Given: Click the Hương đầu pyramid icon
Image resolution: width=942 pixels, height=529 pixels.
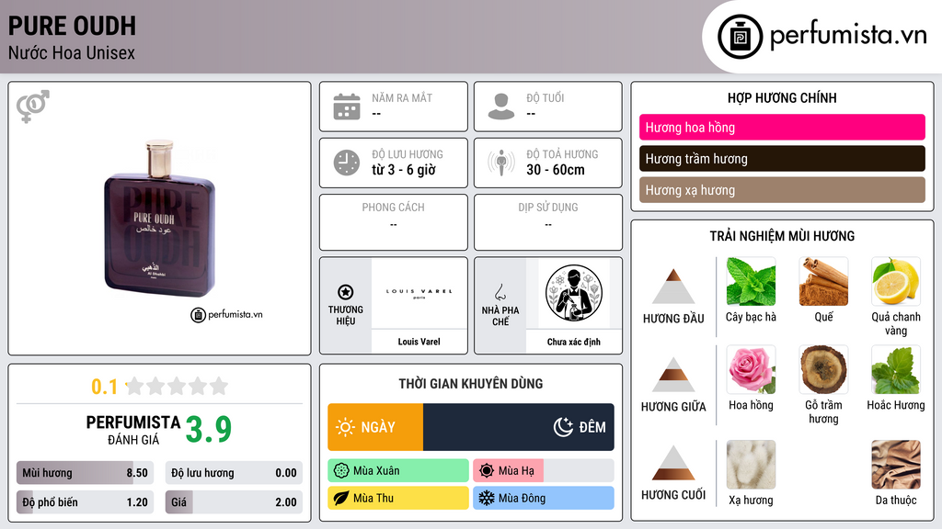Looking at the screenshot, I should tap(673, 287).
